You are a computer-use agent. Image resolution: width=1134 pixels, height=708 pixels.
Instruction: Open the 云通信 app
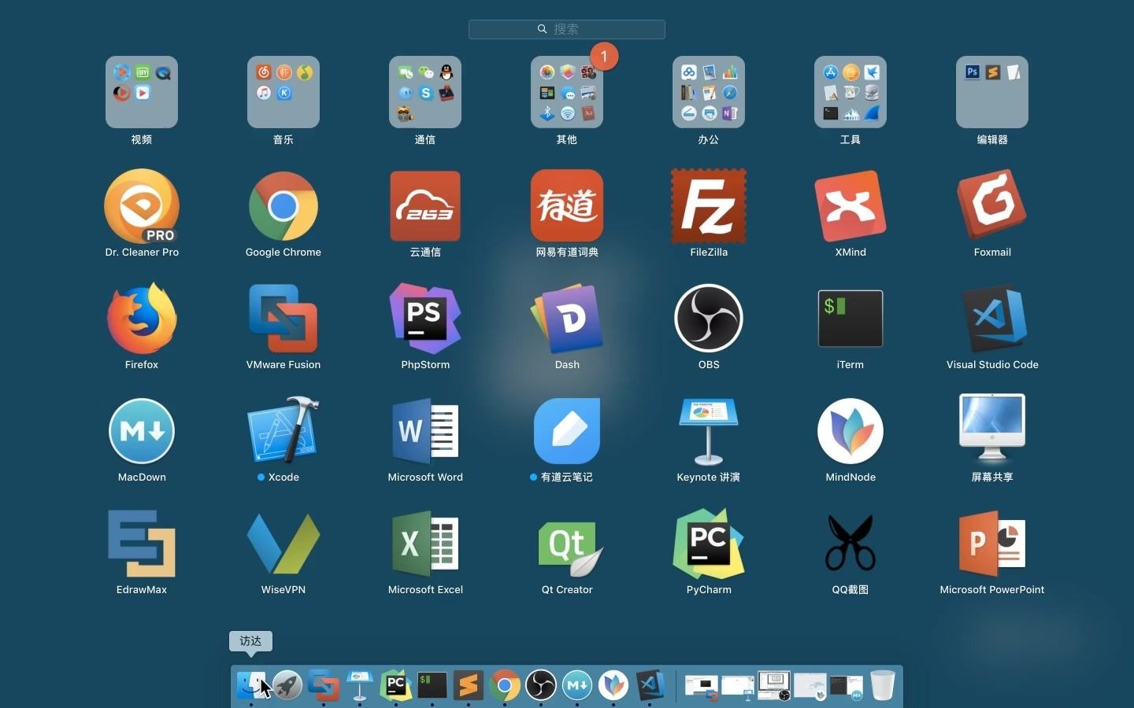tap(425, 206)
